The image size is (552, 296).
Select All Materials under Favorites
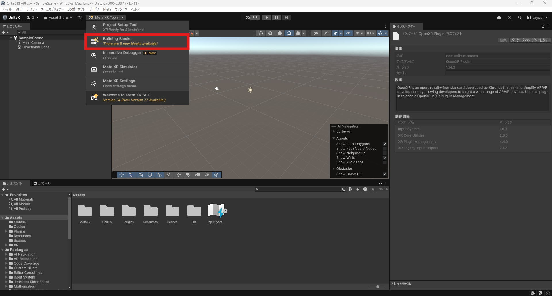24,200
